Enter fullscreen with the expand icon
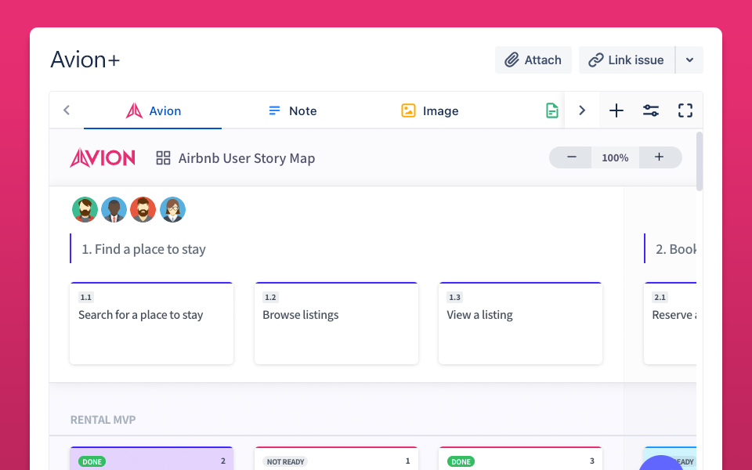 685,110
